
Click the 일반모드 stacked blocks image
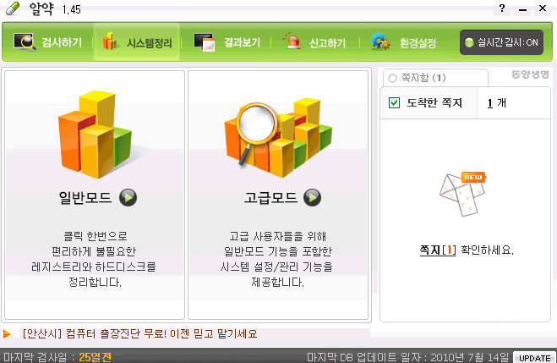coord(96,135)
